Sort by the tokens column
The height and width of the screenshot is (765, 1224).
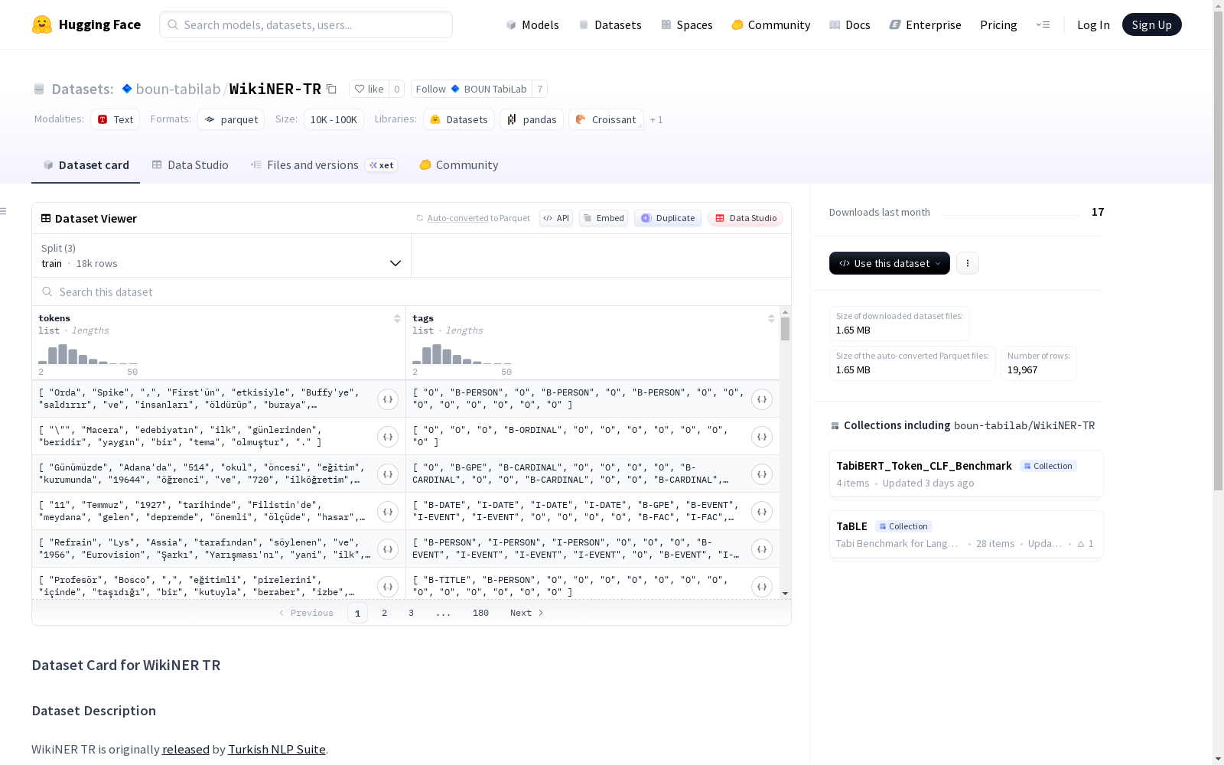coord(397,318)
